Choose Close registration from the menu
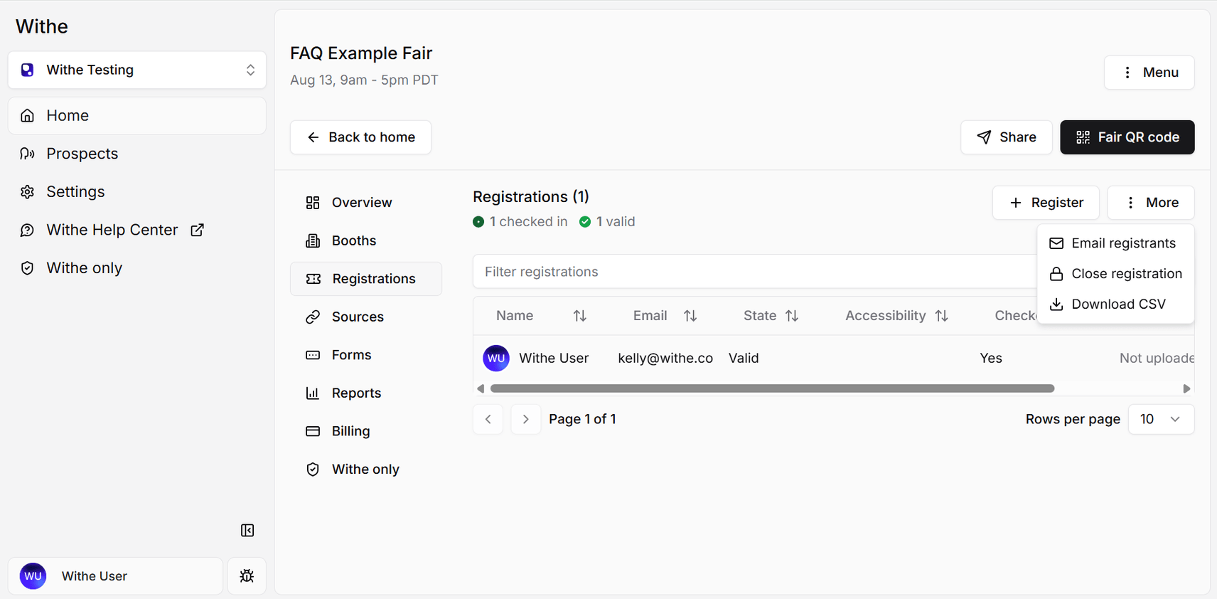This screenshot has height=599, width=1217. point(1115,274)
